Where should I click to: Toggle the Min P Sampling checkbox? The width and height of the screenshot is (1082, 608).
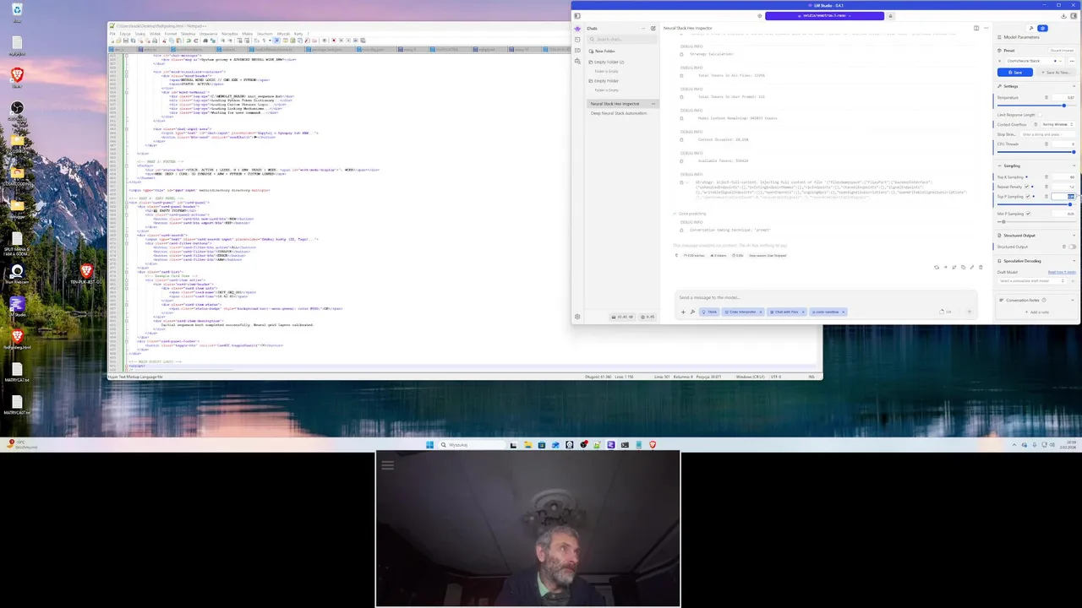pyautogui.click(x=1028, y=214)
